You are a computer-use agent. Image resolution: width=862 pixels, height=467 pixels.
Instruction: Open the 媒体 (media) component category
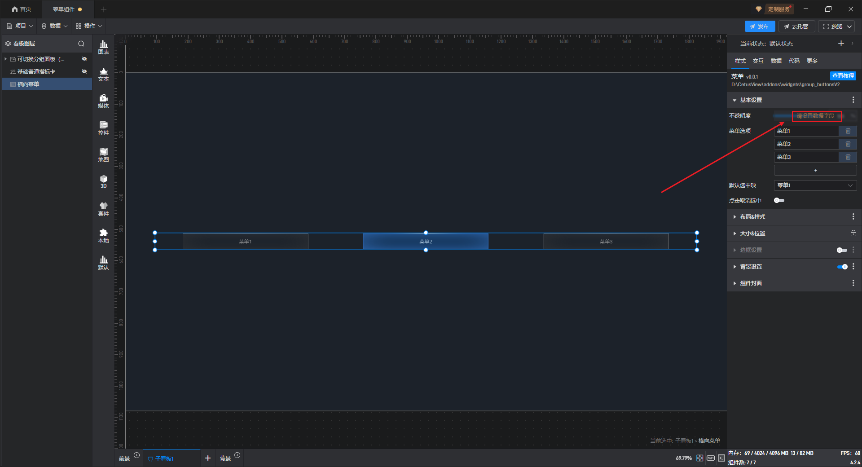103,101
